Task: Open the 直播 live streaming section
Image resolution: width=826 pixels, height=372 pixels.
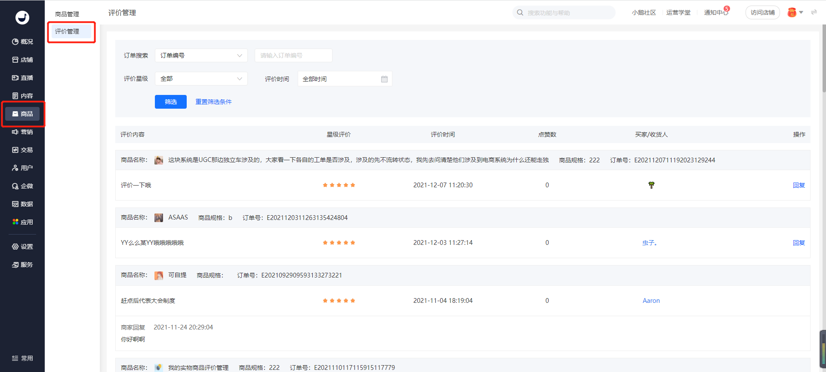Action: click(x=22, y=78)
